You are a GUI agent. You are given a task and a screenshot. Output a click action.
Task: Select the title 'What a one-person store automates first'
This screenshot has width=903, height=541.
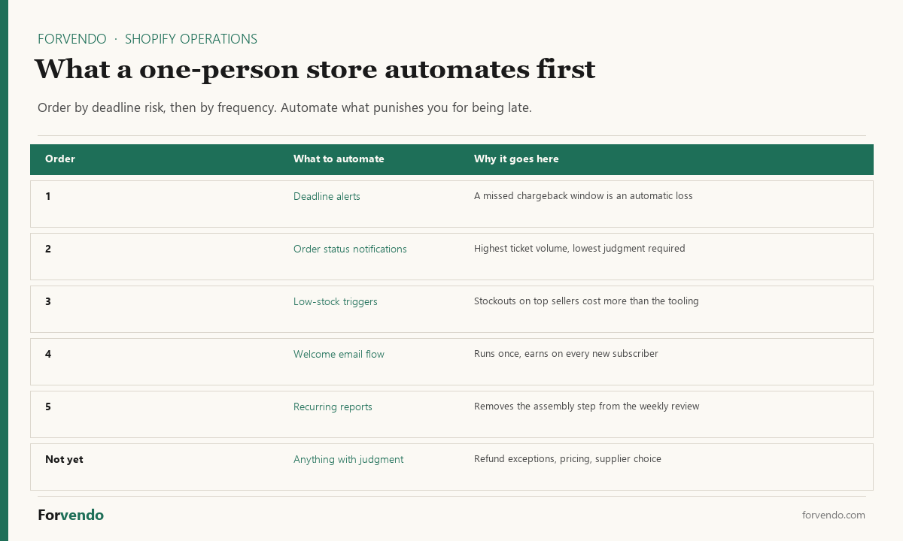pos(315,69)
